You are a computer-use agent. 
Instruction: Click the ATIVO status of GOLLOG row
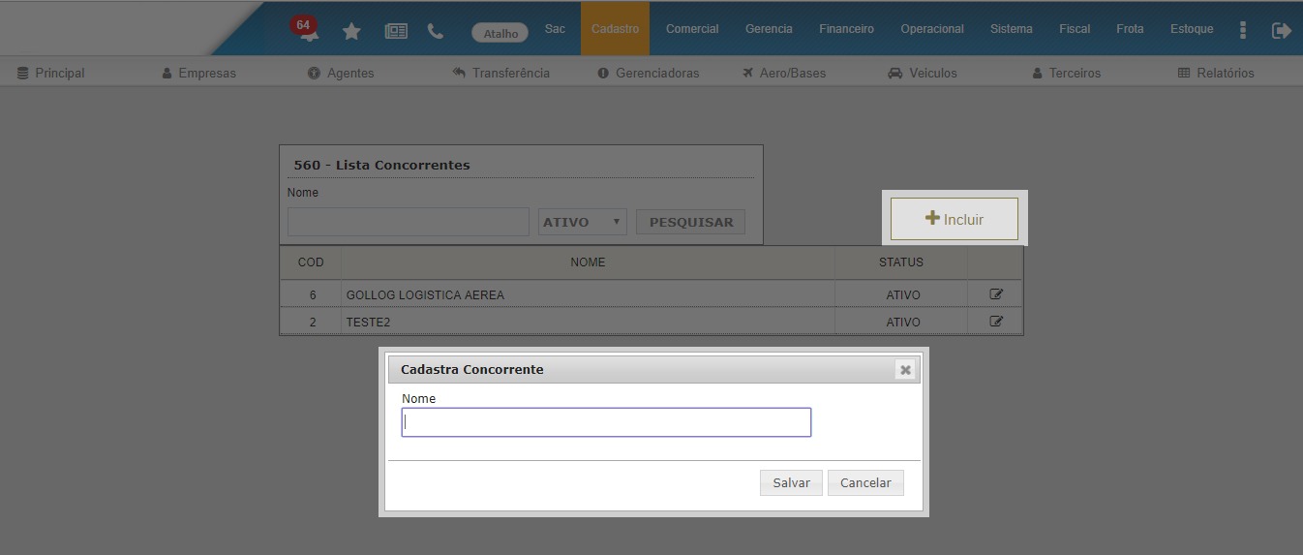coord(903,294)
